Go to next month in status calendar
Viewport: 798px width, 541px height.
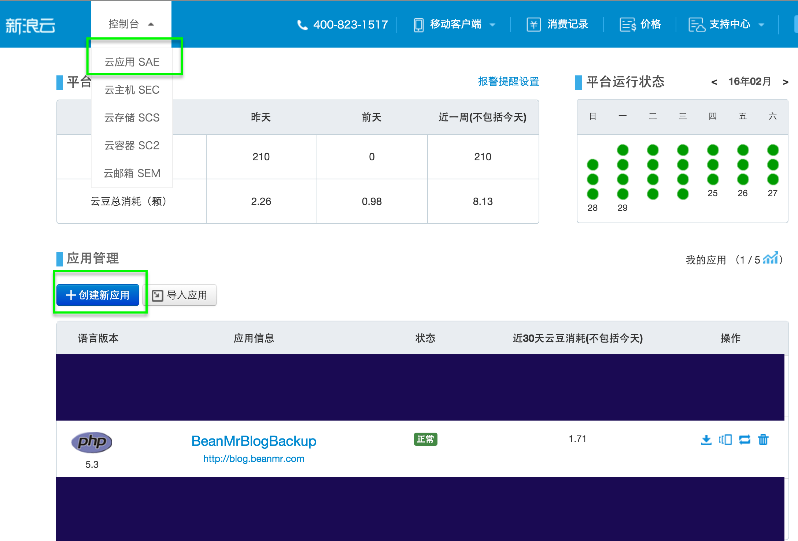(x=785, y=82)
